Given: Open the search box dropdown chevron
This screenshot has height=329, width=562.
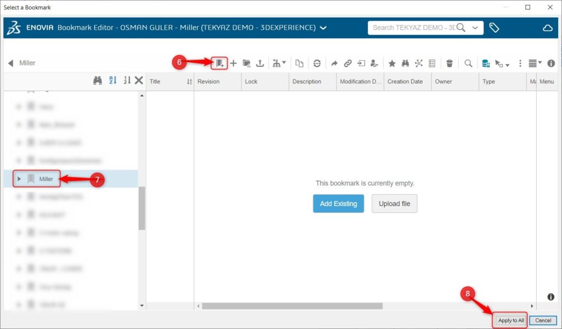Looking at the screenshot, I should click(x=475, y=28).
